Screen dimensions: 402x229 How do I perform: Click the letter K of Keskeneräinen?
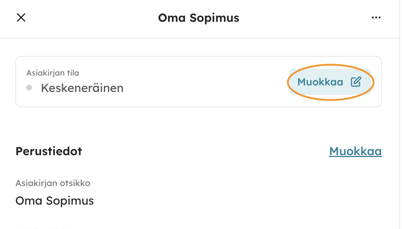[45, 88]
